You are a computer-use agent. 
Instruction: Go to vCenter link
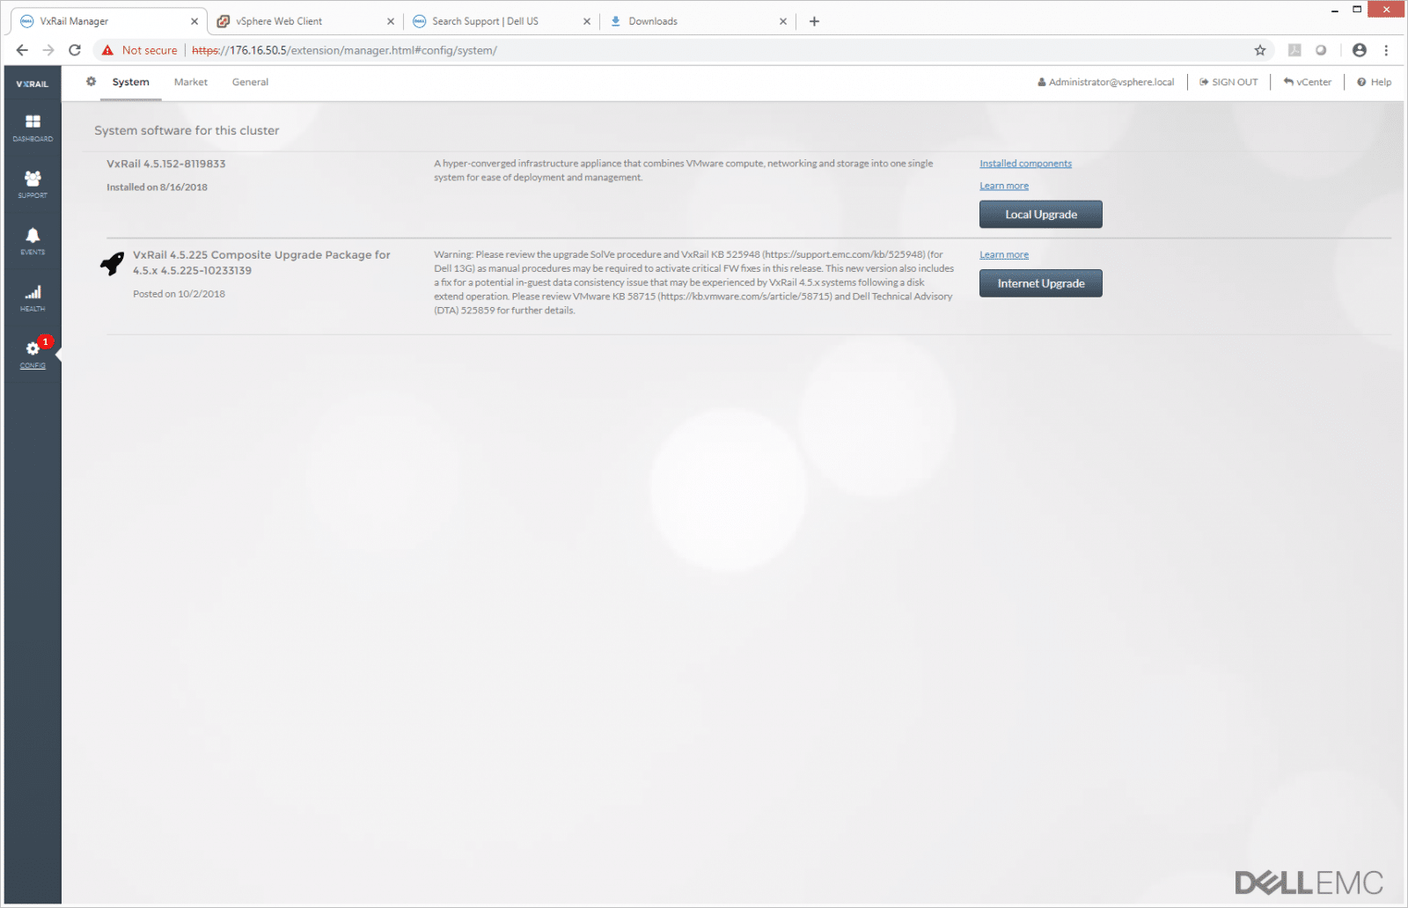(1308, 82)
